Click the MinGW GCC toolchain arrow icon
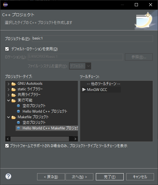Image resolution: width=158 pixels, height=185 pixels. point(84,90)
